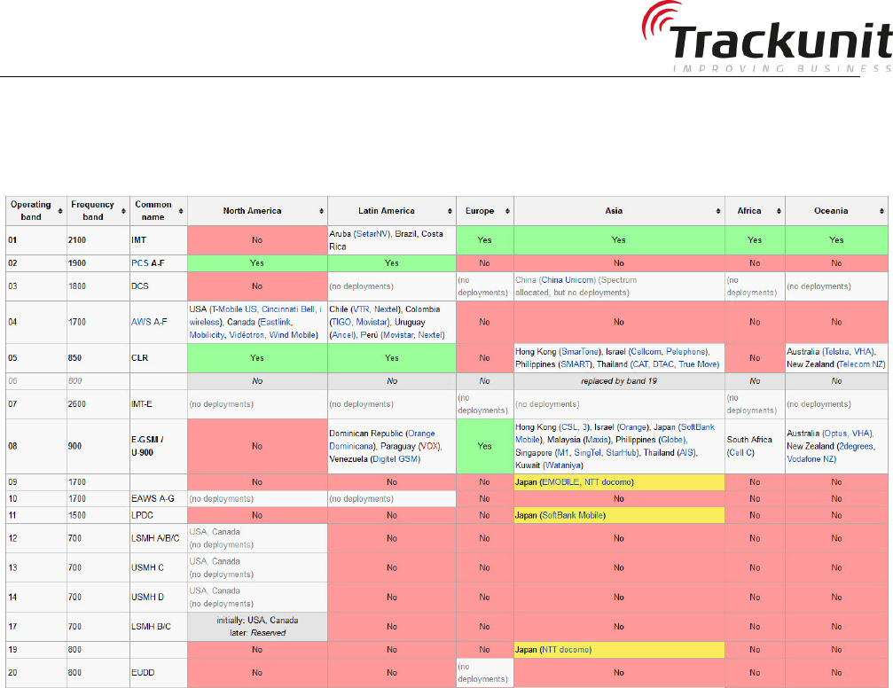The width and height of the screenshot is (893, 688).
Task: Sort Africa column using its arrows
Action: [779, 211]
